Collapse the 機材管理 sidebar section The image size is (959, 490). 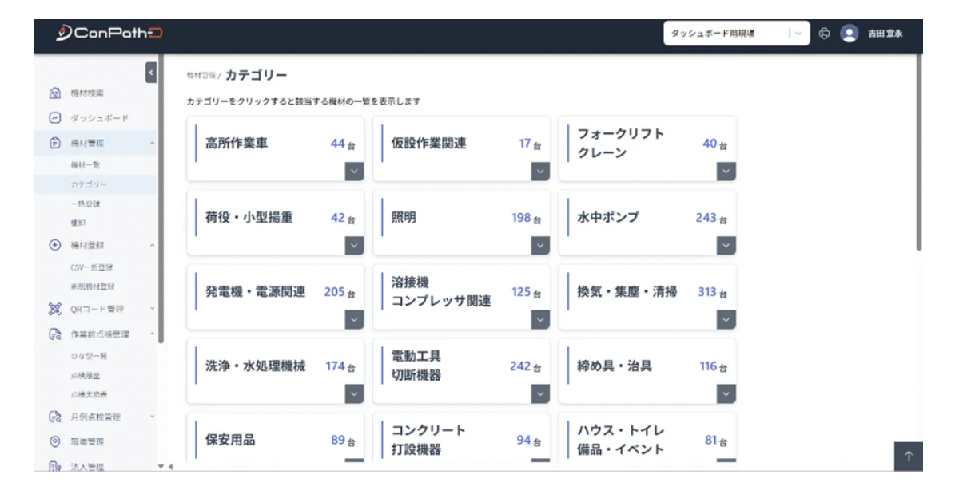[152, 144]
